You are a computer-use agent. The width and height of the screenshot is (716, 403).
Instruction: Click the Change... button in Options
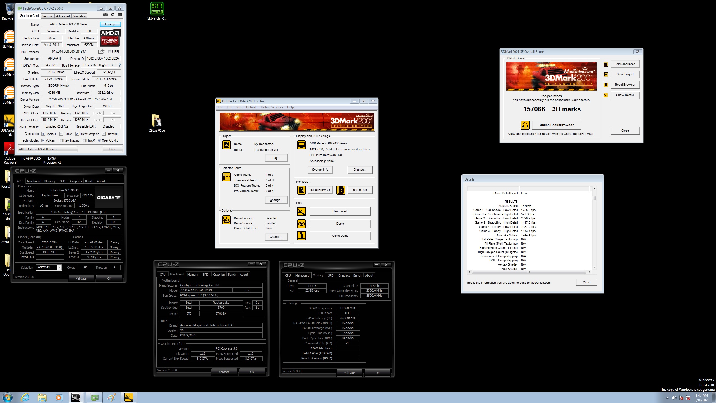276,237
